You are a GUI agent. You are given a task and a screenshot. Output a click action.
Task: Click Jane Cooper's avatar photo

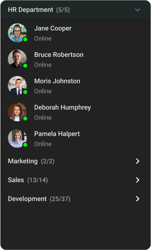point(17,33)
